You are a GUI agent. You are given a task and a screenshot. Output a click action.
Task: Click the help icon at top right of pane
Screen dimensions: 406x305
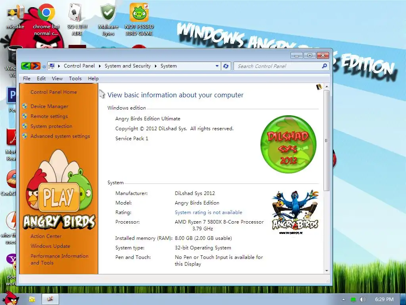point(319,87)
